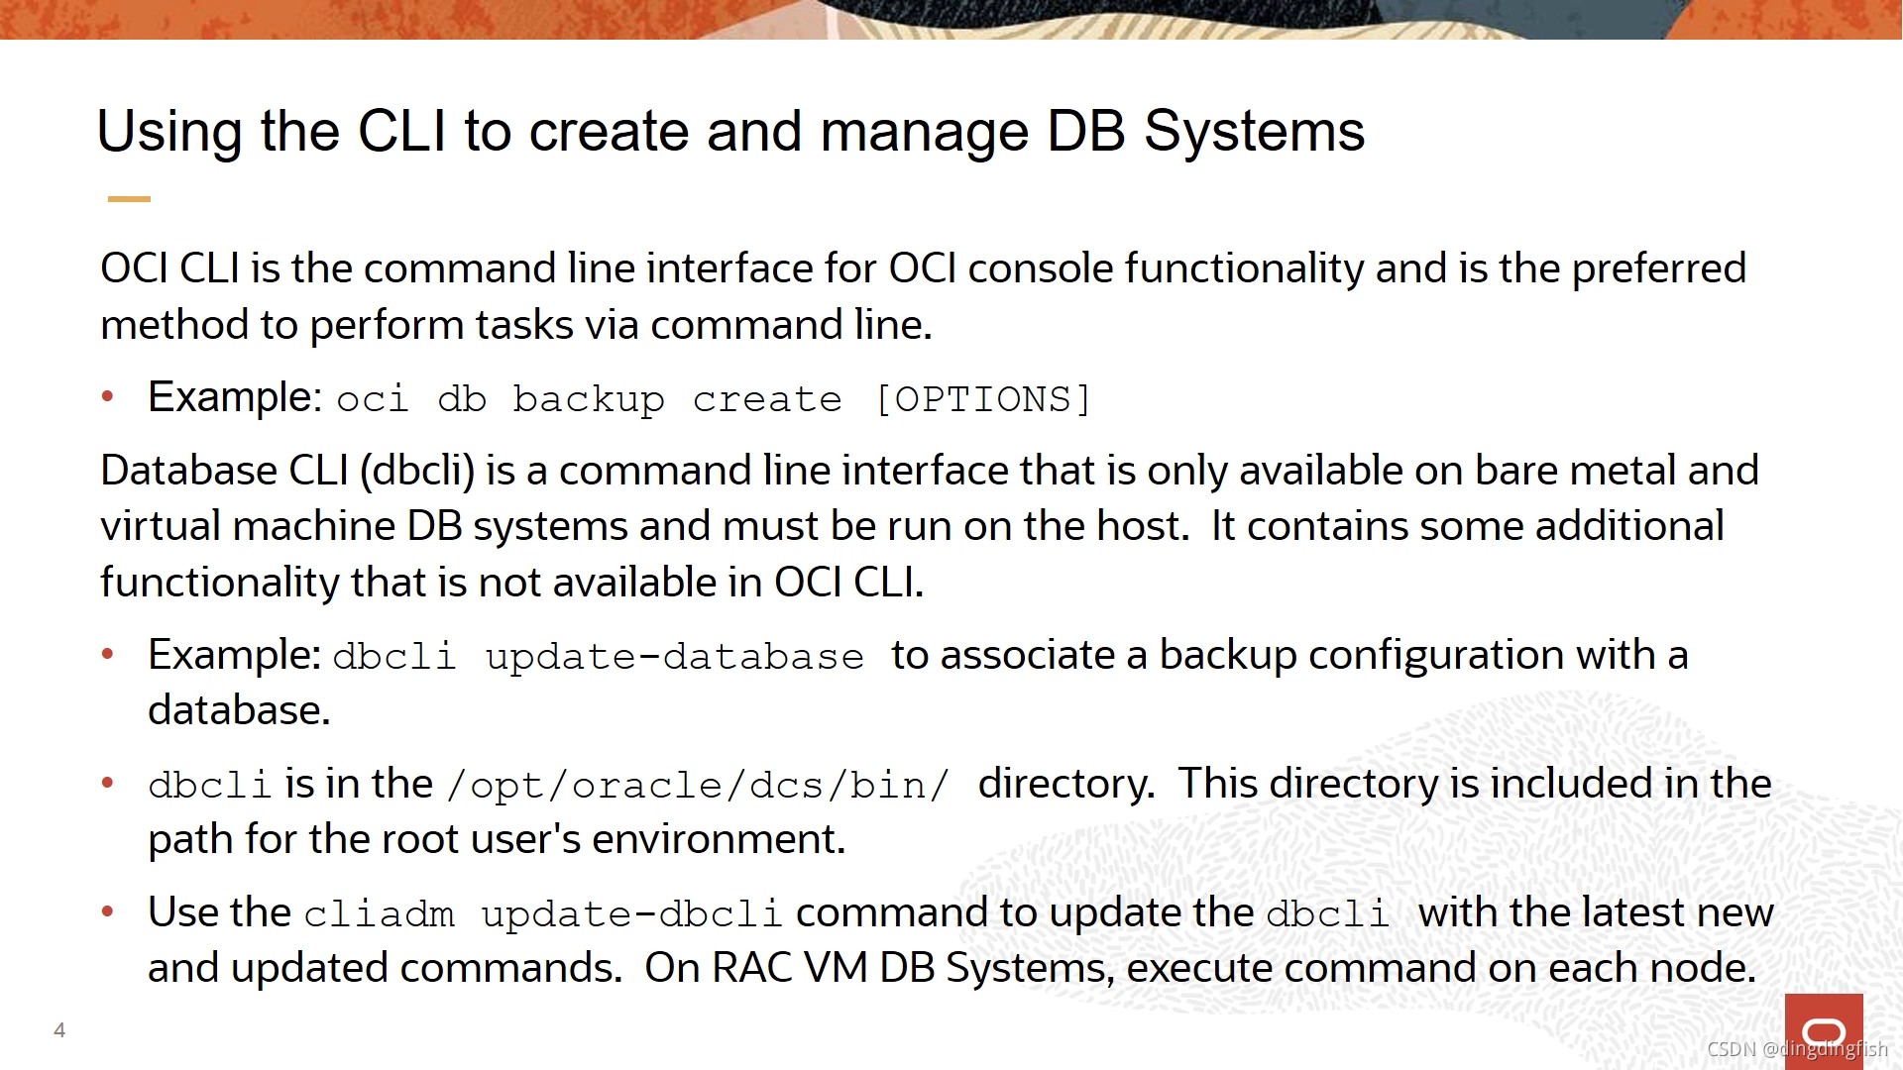Image resolution: width=1903 pixels, height=1070 pixels.
Task: Click the '/opt/oracle/dcs/bin/' path text
Action: [x=698, y=786]
